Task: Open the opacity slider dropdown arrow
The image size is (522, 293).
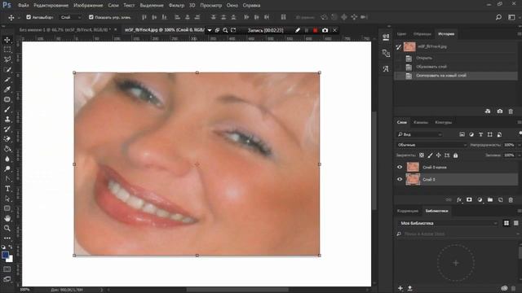Action: pos(519,145)
